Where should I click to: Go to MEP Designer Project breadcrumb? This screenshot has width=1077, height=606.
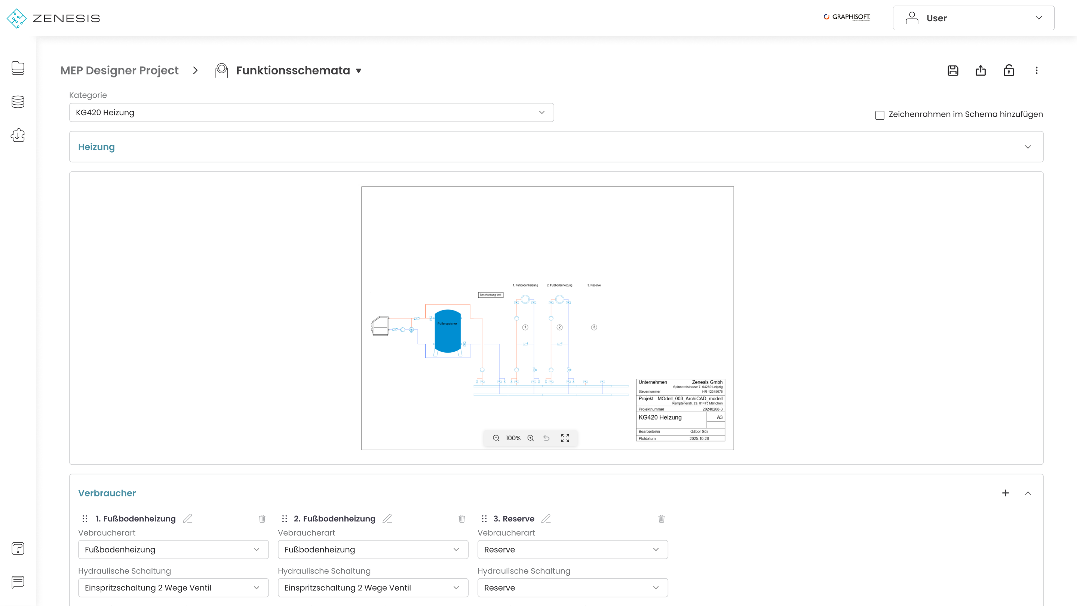click(119, 70)
